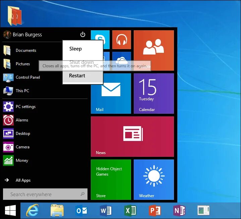The width and height of the screenshot is (241, 219).
Task: Open All Apps list
Action: click(x=23, y=180)
